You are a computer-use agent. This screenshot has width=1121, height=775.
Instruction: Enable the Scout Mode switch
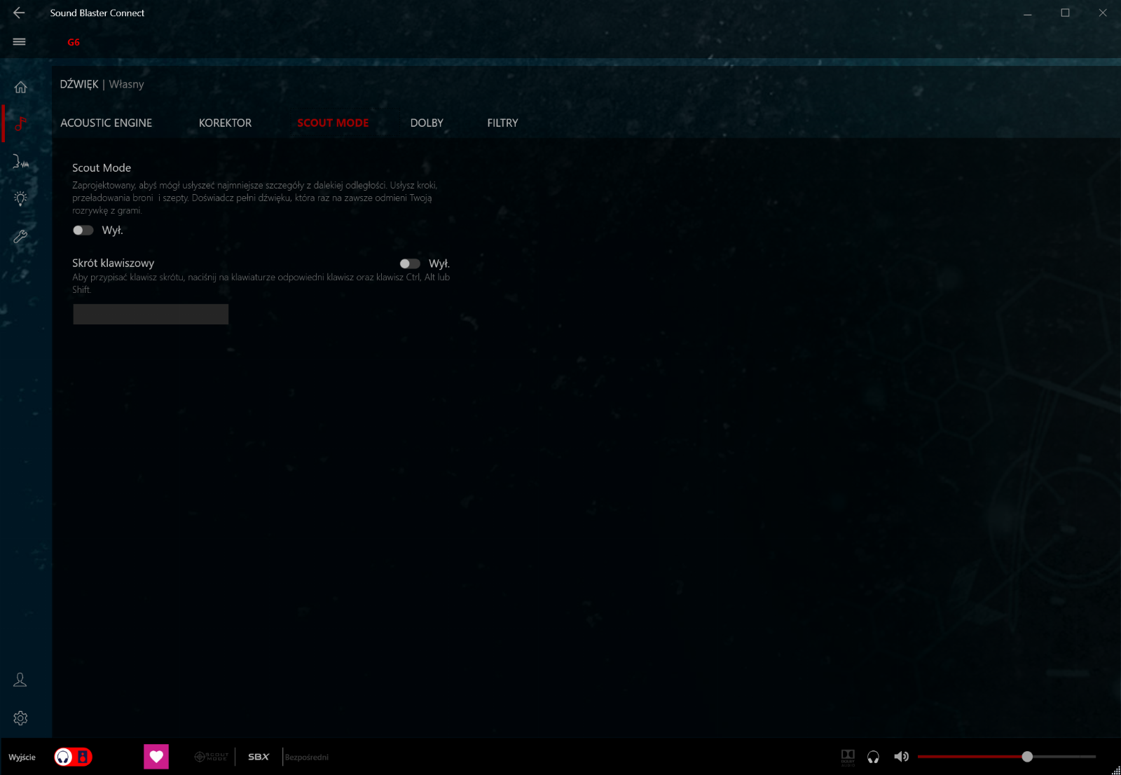(x=83, y=231)
